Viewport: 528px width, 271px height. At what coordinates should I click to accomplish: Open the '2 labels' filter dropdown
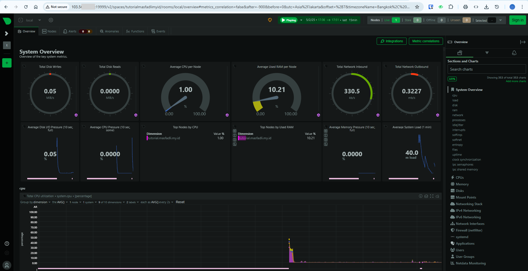[x=132, y=202]
